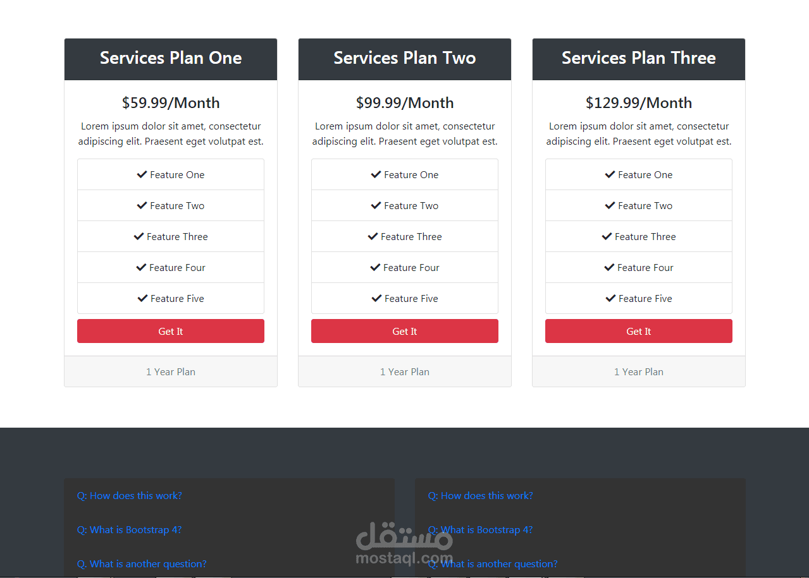809x578 pixels.
Task: Click checkmark icon beside Feature One in Plan One
Action: pyautogui.click(x=142, y=174)
